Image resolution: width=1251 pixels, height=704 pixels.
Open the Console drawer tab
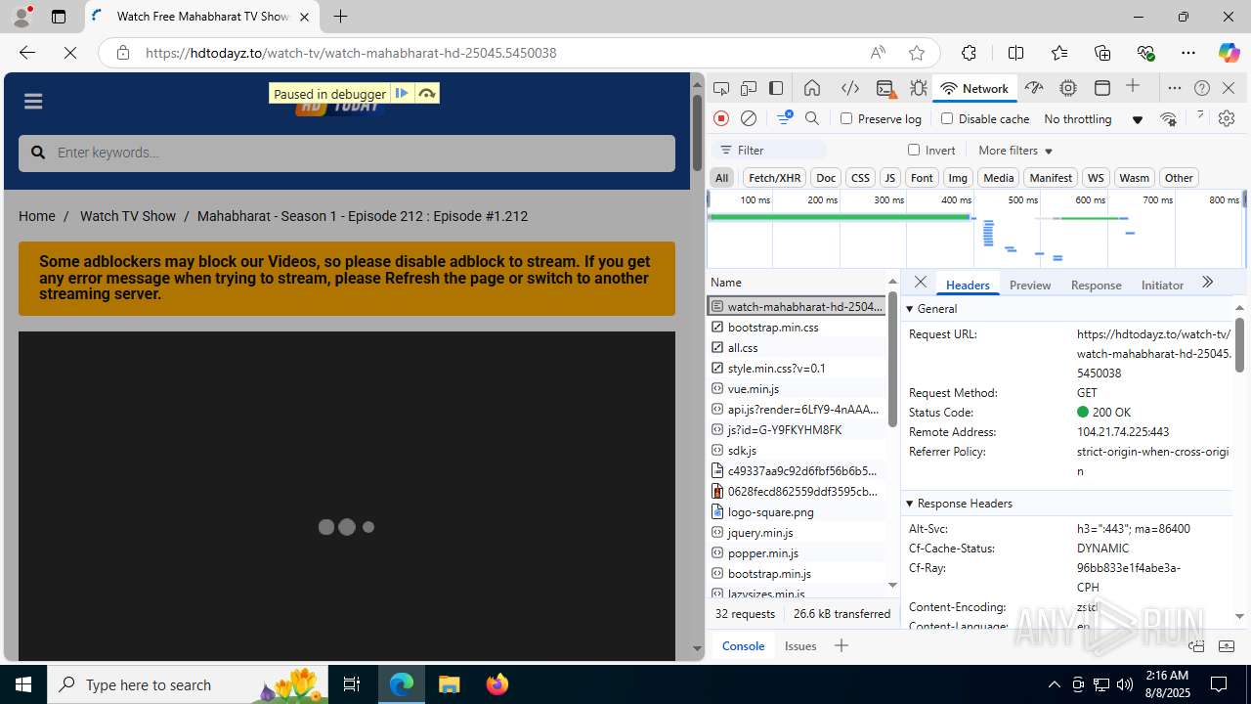click(x=743, y=645)
